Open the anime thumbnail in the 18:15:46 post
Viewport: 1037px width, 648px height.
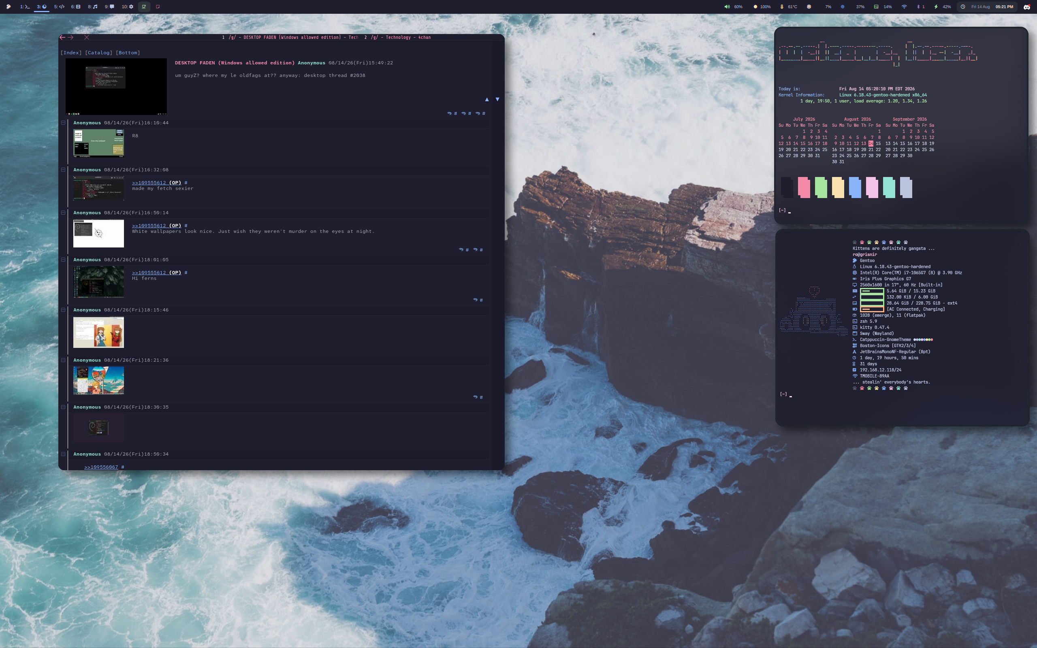point(98,333)
